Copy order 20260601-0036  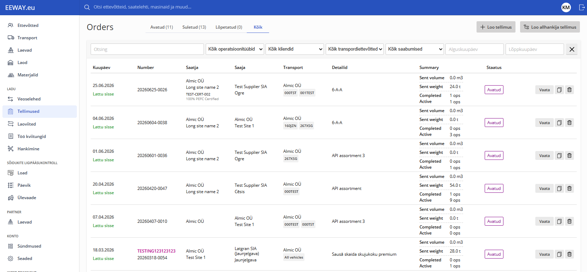(559, 156)
